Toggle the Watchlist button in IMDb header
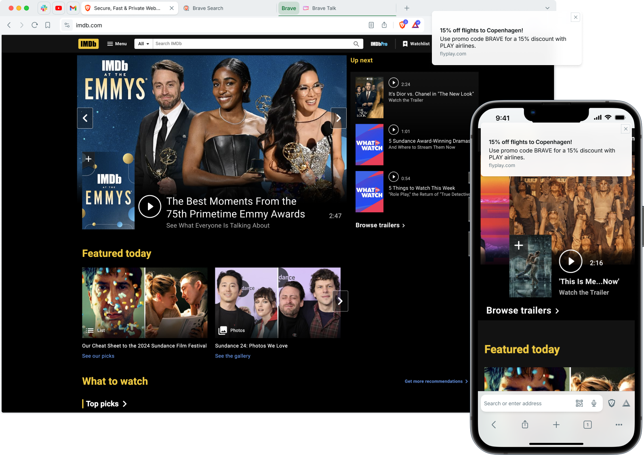Image resolution: width=644 pixels, height=455 pixels. click(x=416, y=44)
